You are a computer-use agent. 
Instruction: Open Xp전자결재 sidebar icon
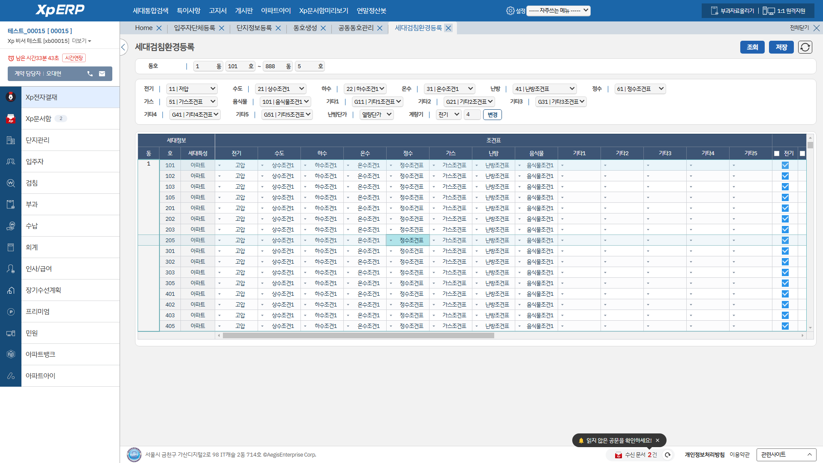point(11,97)
